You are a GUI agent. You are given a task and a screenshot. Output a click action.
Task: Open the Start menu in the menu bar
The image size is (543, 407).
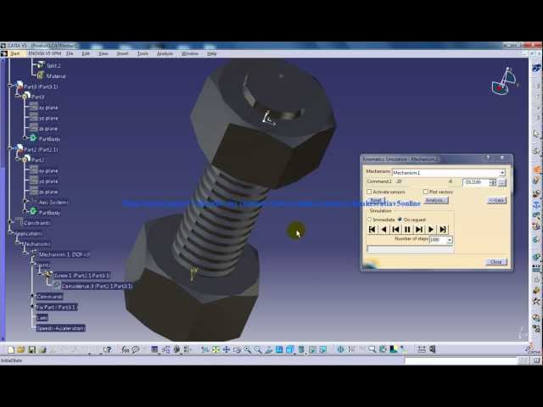click(15, 53)
